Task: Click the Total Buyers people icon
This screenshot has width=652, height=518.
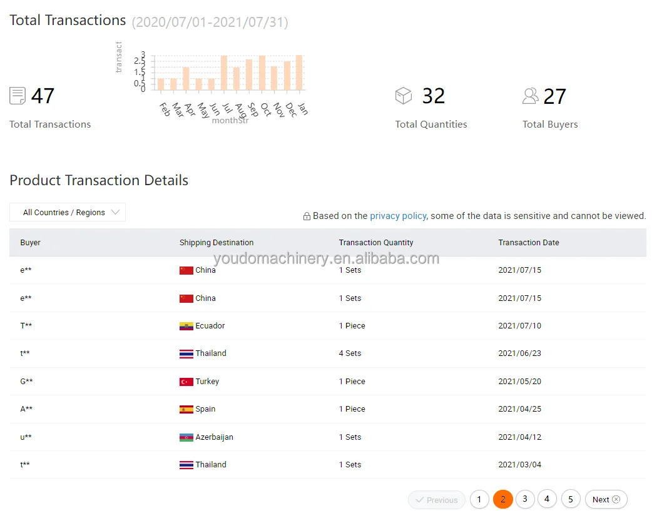Action: point(531,96)
